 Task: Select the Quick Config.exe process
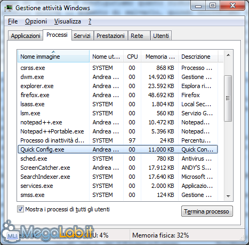tap(118, 149)
